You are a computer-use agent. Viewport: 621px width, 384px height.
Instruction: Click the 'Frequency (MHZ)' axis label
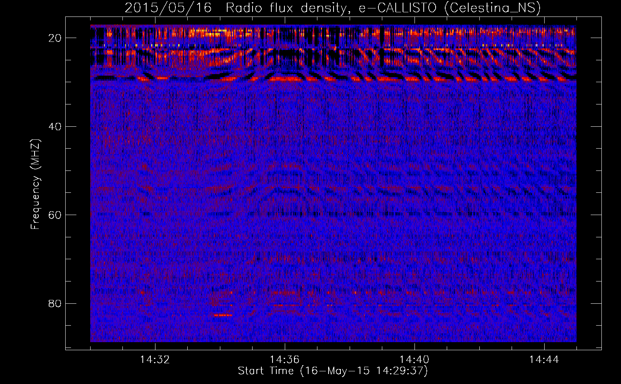point(35,184)
